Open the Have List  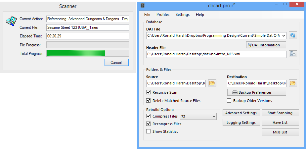click(x=280, y=123)
